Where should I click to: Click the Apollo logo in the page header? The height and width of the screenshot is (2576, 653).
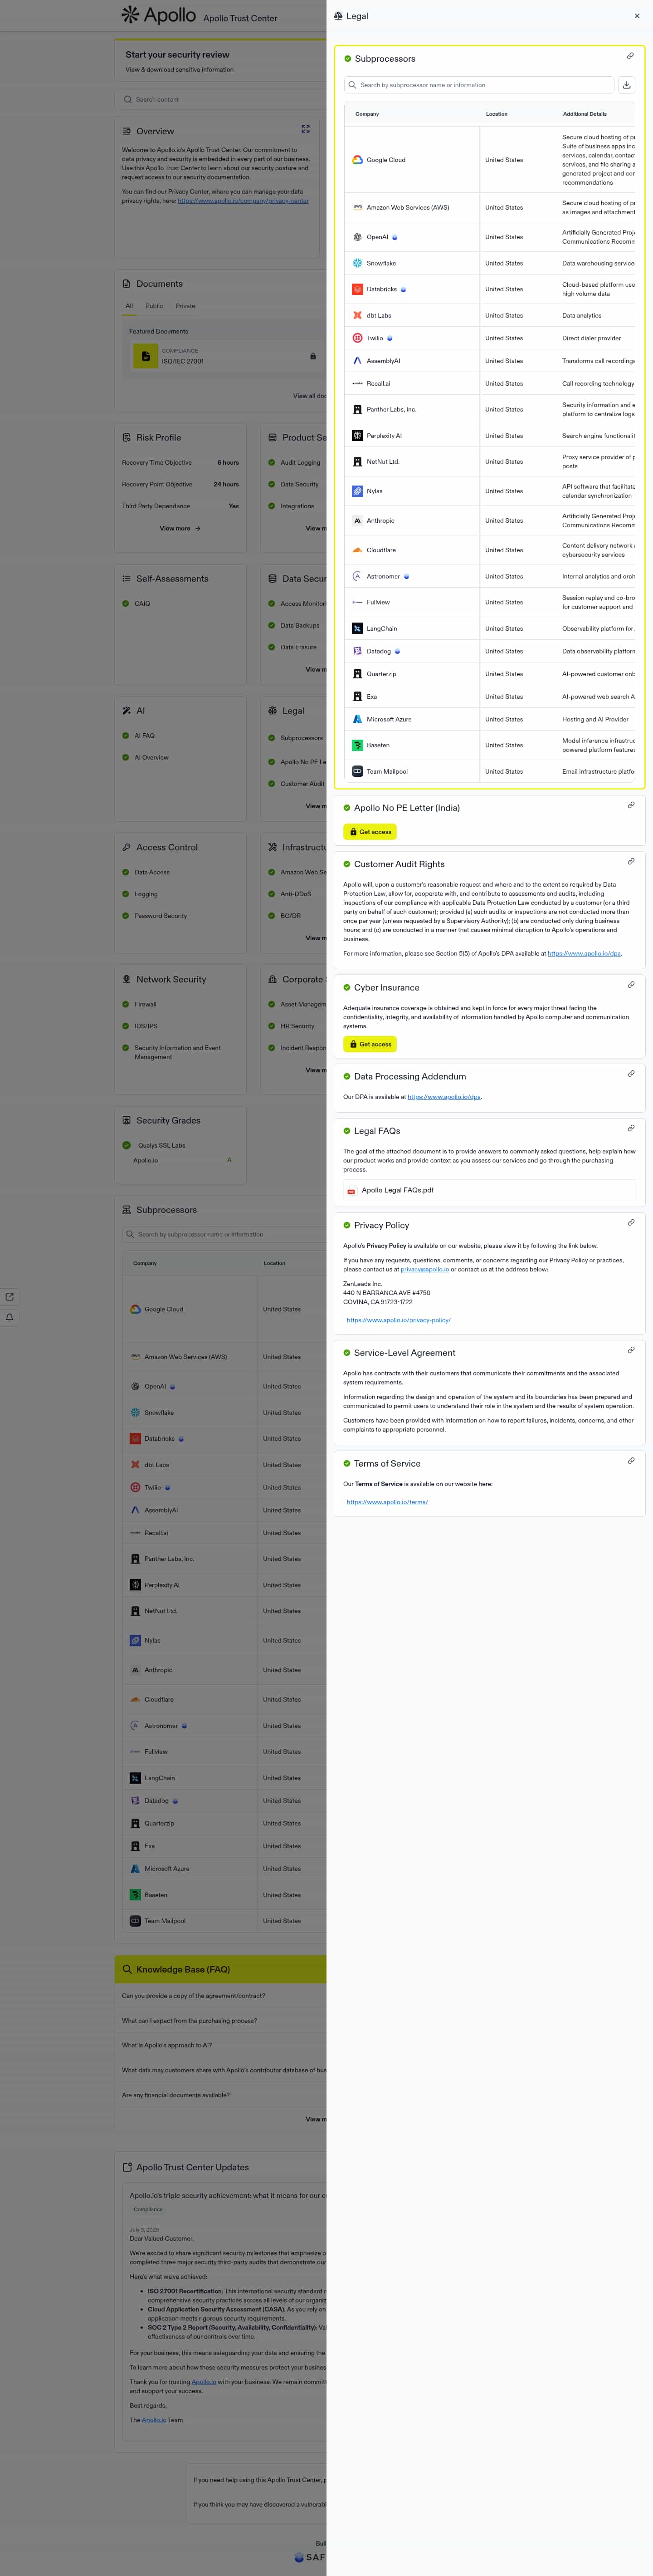(159, 15)
